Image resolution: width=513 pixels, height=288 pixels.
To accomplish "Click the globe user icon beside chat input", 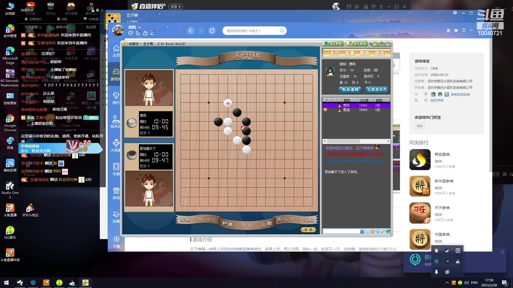I will pos(388,231).
